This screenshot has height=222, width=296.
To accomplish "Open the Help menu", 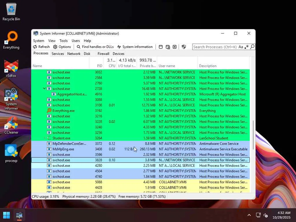I will (87, 41).
